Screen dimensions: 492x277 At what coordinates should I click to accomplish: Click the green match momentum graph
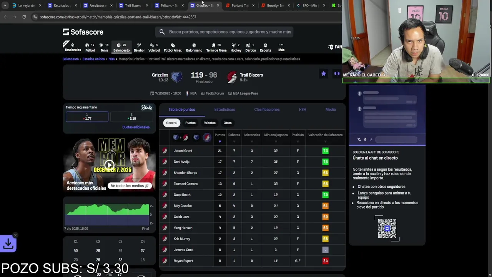pyautogui.click(x=107, y=215)
